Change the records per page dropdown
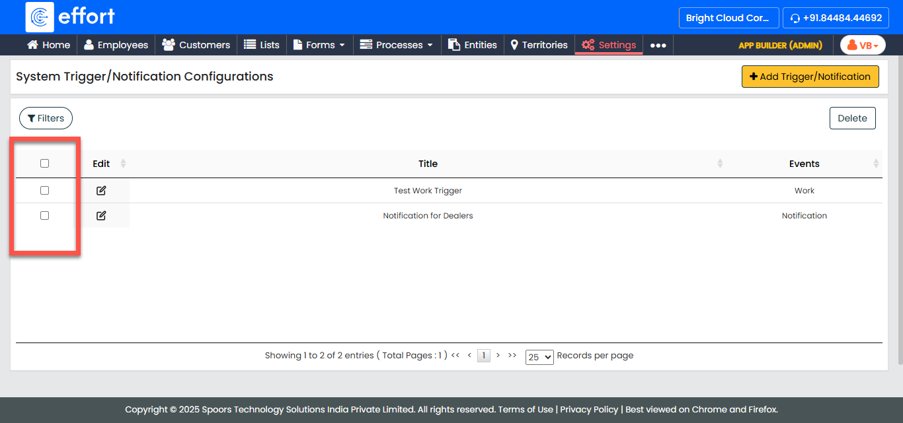 tap(539, 357)
